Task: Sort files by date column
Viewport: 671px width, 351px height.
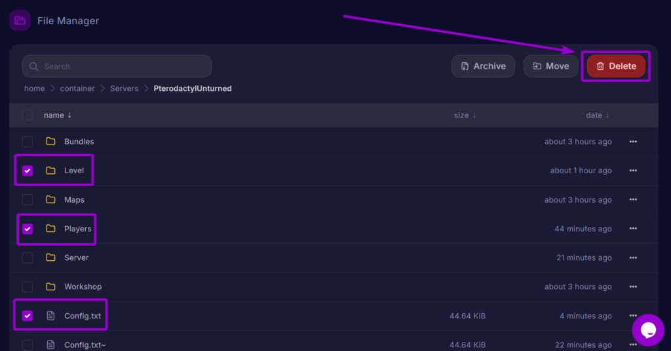Action: point(598,115)
